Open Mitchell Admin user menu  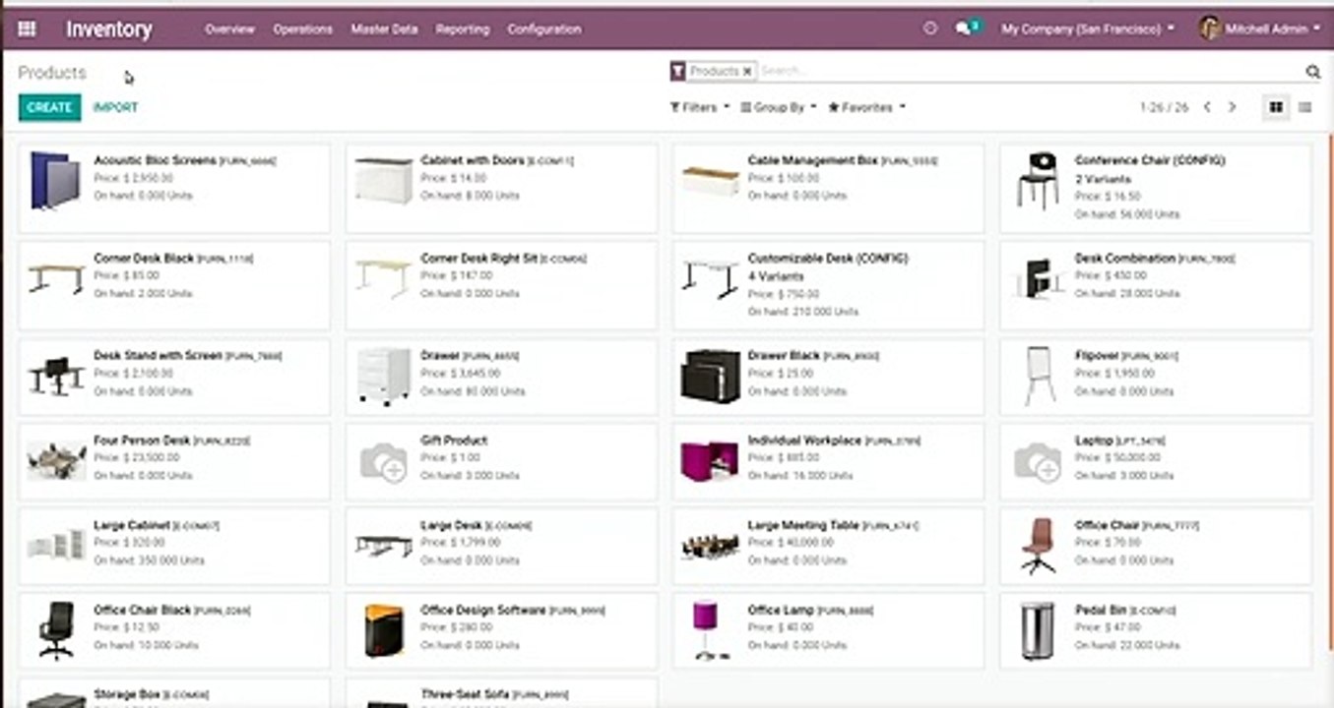(1260, 29)
